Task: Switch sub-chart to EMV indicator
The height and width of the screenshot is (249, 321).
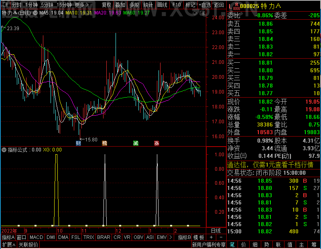Action: (162, 237)
